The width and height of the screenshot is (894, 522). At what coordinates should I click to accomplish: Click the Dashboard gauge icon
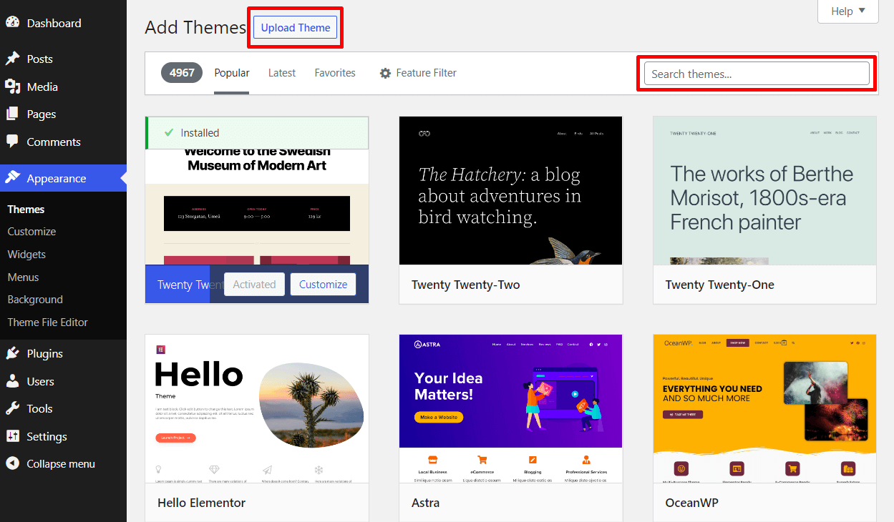[x=12, y=23]
